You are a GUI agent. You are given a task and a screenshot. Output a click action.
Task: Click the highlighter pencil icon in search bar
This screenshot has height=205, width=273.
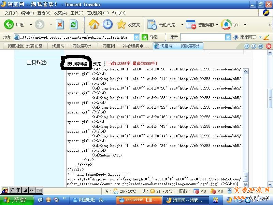[266, 37]
